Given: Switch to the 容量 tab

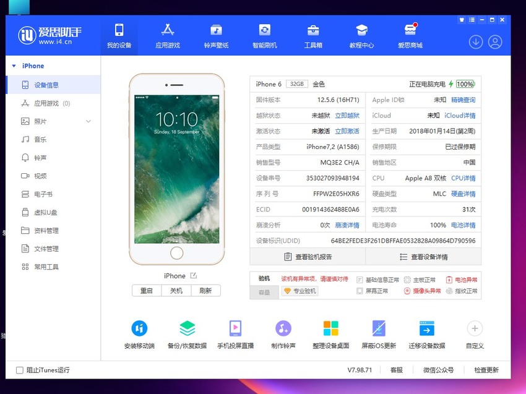Looking at the screenshot, I should tap(264, 292).
